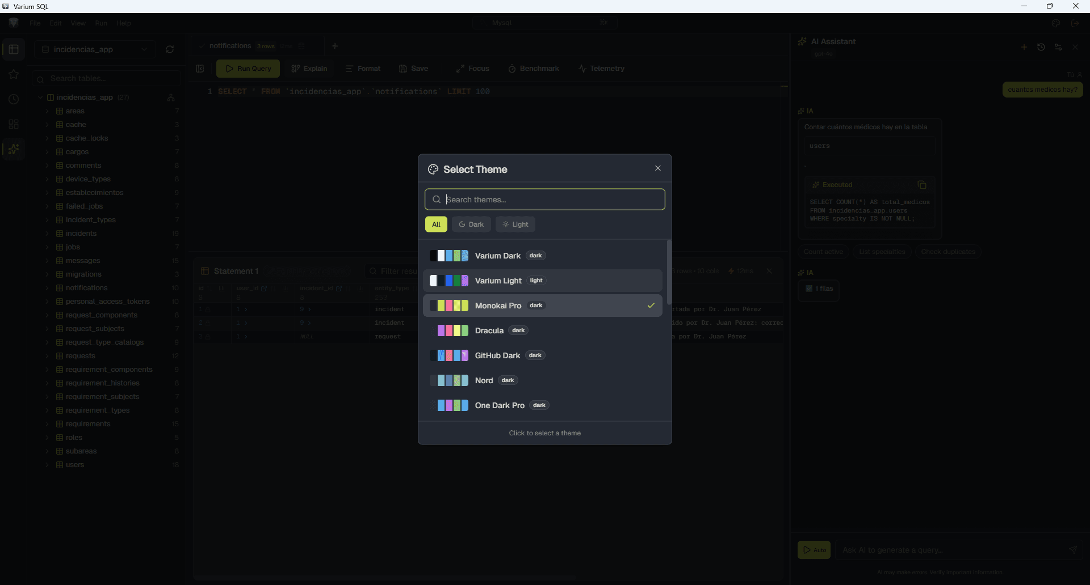
Task: Switch to the notifications query tab
Action: [x=229, y=46]
